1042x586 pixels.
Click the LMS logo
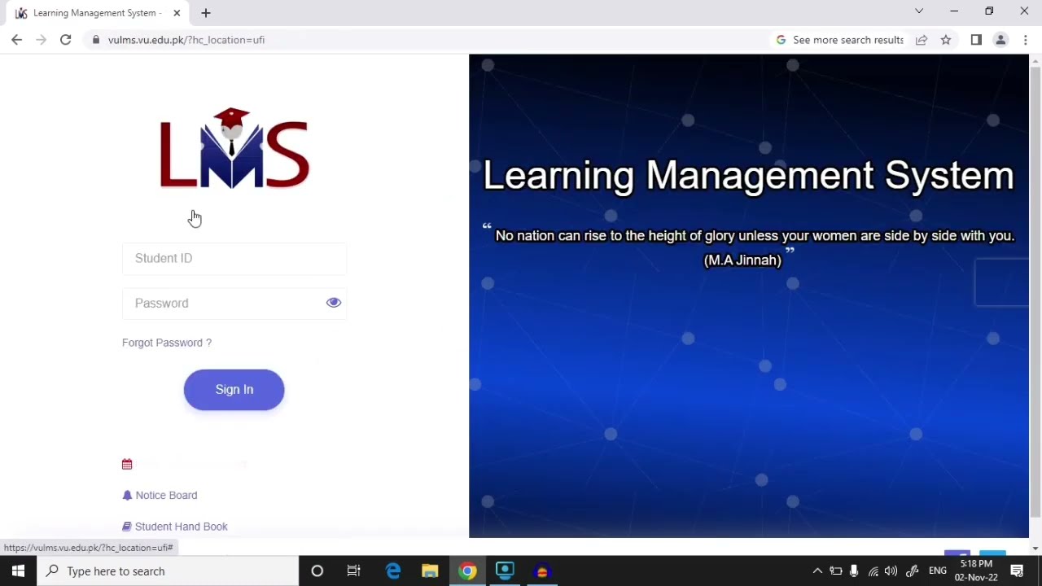[x=234, y=148]
